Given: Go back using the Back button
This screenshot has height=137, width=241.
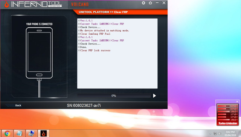Looking at the screenshot, I should click(18, 105).
